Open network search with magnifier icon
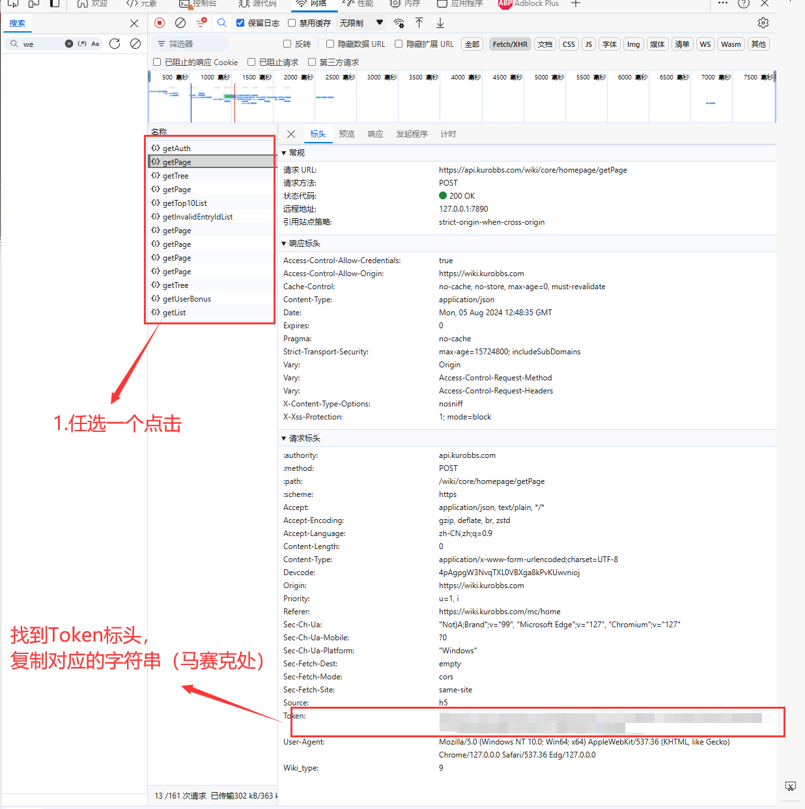 [x=222, y=23]
